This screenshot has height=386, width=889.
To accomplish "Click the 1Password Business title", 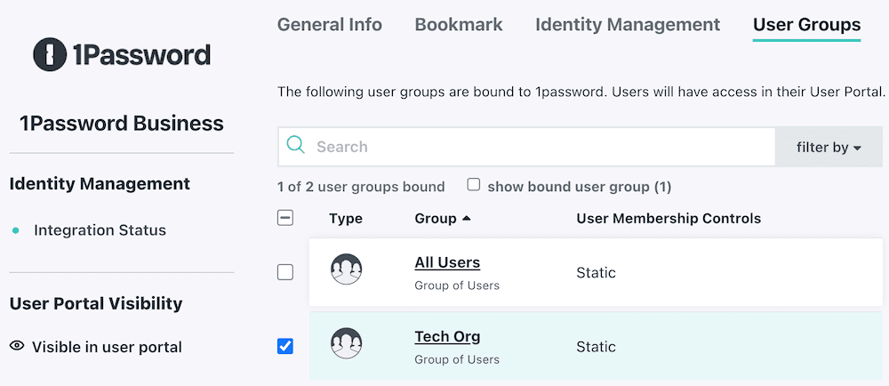I will pyautogui.click(x=122, y=123).
